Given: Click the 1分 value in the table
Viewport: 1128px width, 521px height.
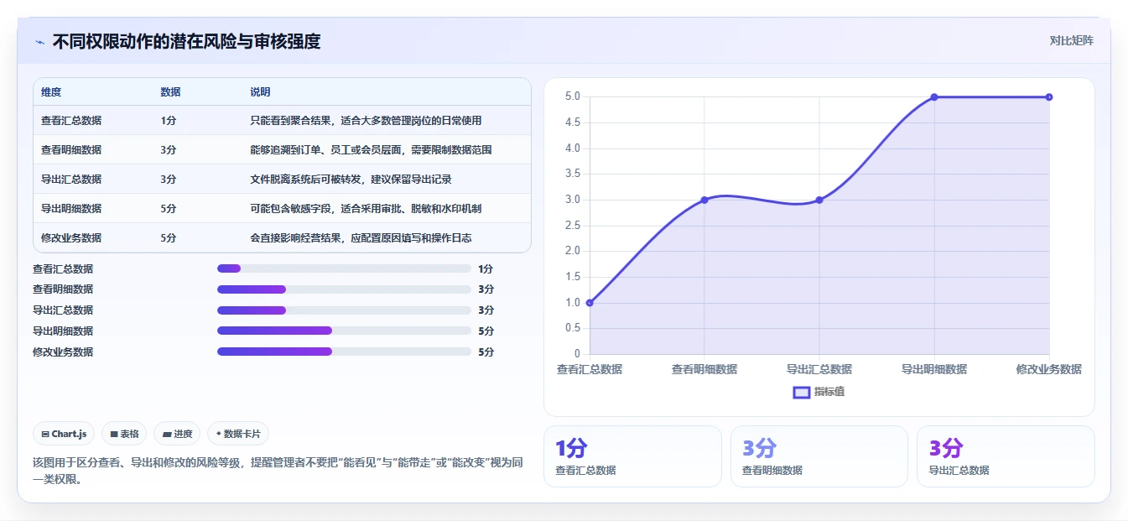Looking at the screenshot, I should click(169, 120).
